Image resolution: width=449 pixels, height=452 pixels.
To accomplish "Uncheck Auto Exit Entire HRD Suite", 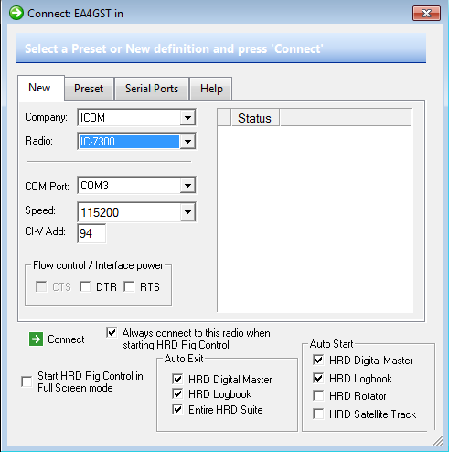I will (177, 409).
